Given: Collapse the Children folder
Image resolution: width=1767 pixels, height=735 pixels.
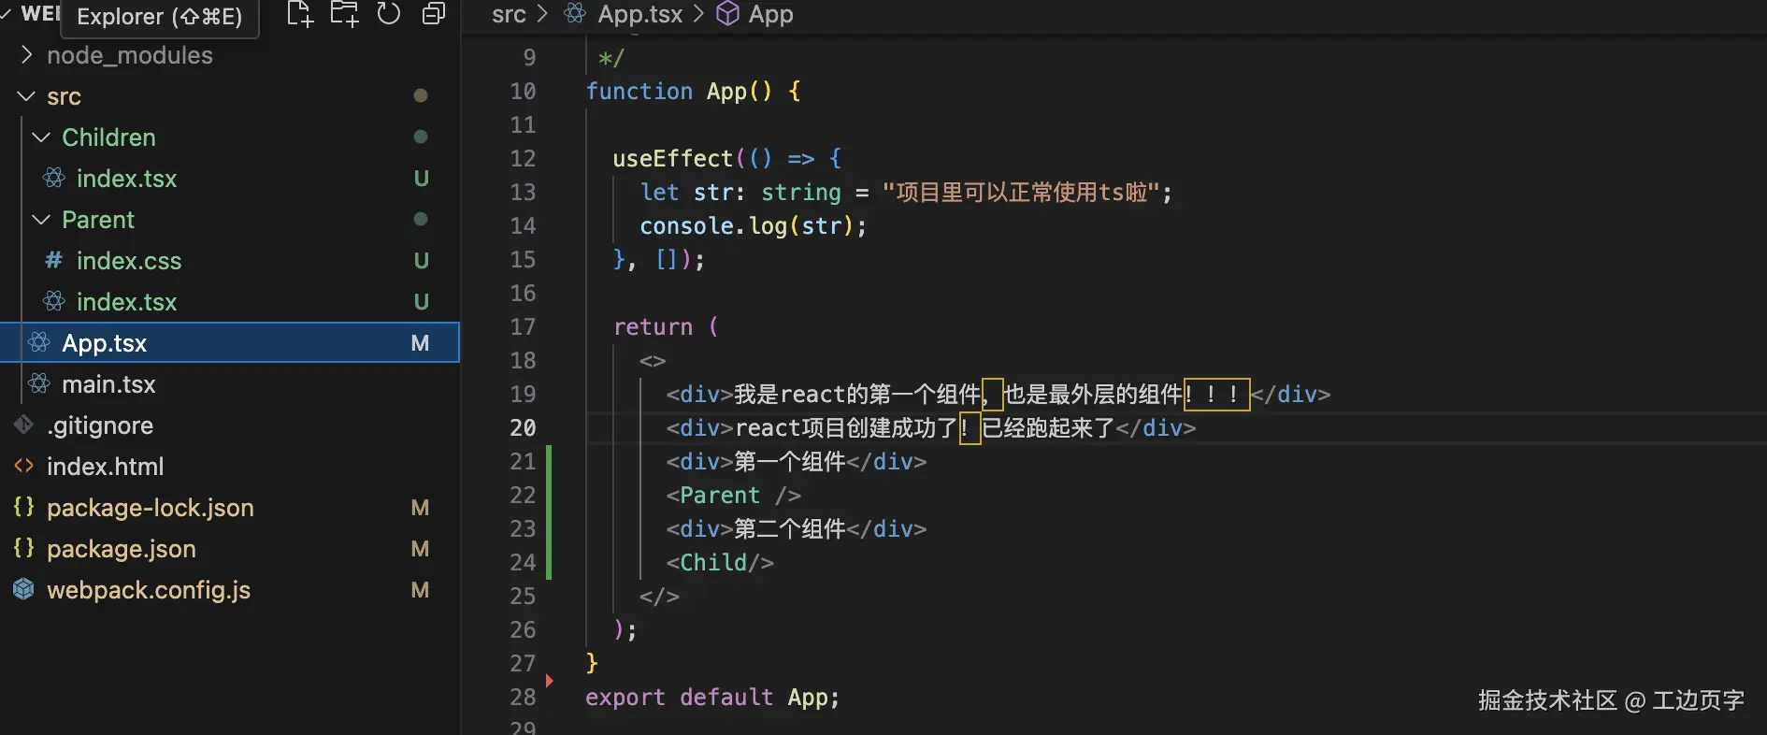Looking at the screenshot, I should [41, 137].
